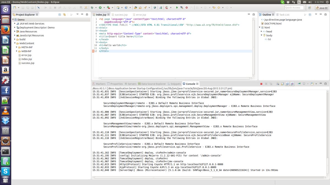
Task: Open the Project Explorer view menu
Action: click(78, 15)
